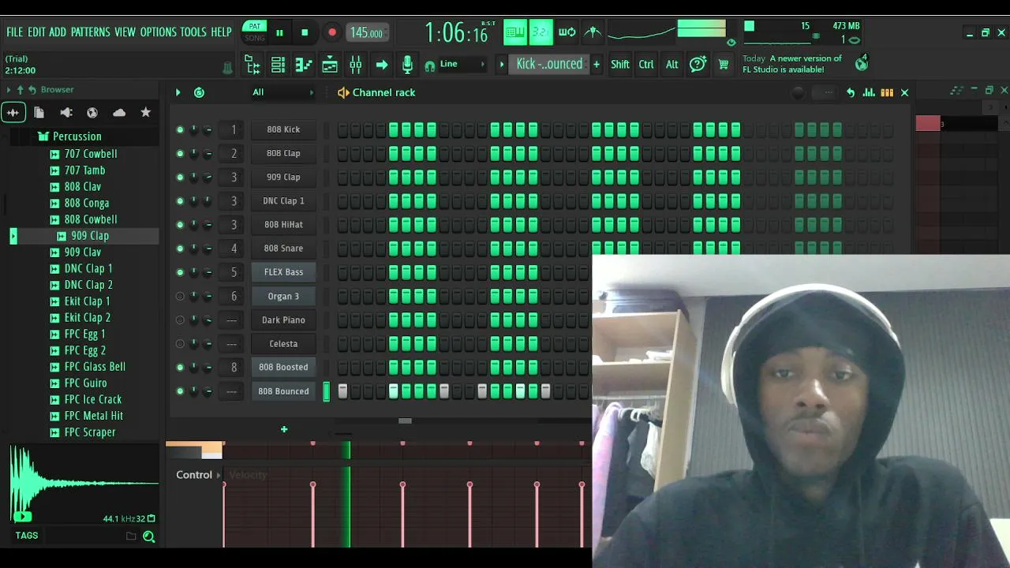Image resolution: width=1010 pixels, height=568 pixels.
Task: Open the EDIT menu
Action: [x=36, y=32]
